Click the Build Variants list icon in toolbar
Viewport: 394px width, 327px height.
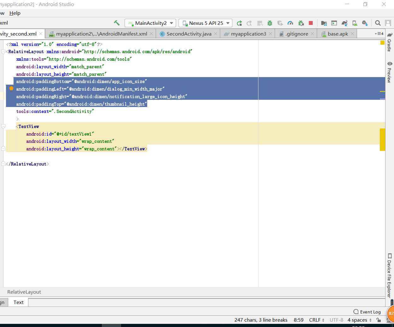pos(260,23)
